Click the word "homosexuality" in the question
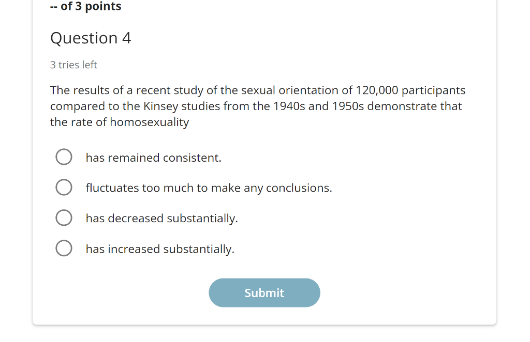The image size is (530, 342). (150, 122)
